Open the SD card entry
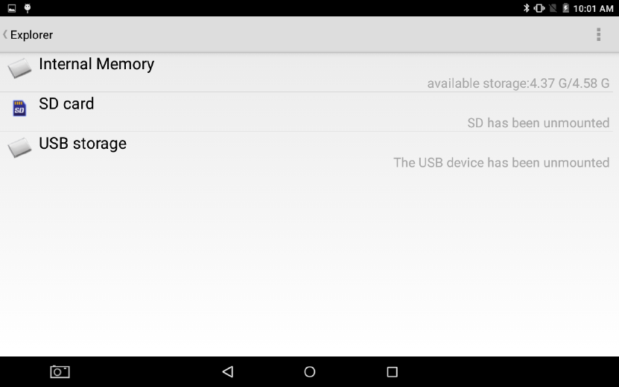This screenshot has width=619, height=387. (x=310, y=112)
